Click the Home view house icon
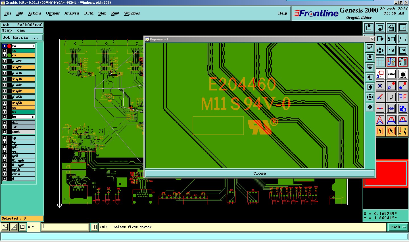 [x=391, y=28]
